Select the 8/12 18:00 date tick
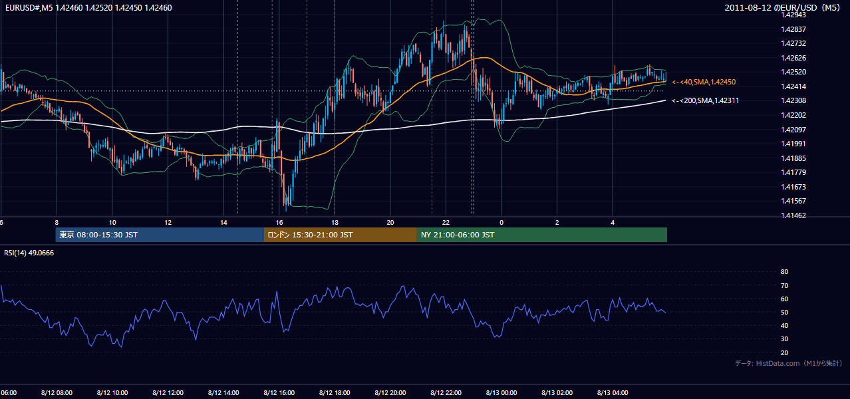Screen dimensions: 850x399 click(335, 393)
